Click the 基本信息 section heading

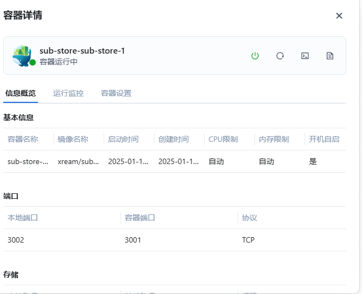click(18, 117)
